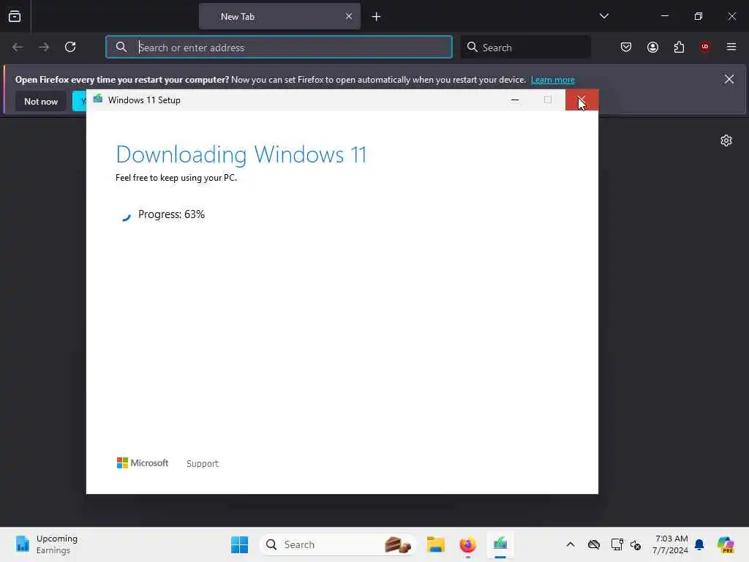The image size is (749, 562).
Task: Click the Progress: 63% text
Action: tap(171, 214)
